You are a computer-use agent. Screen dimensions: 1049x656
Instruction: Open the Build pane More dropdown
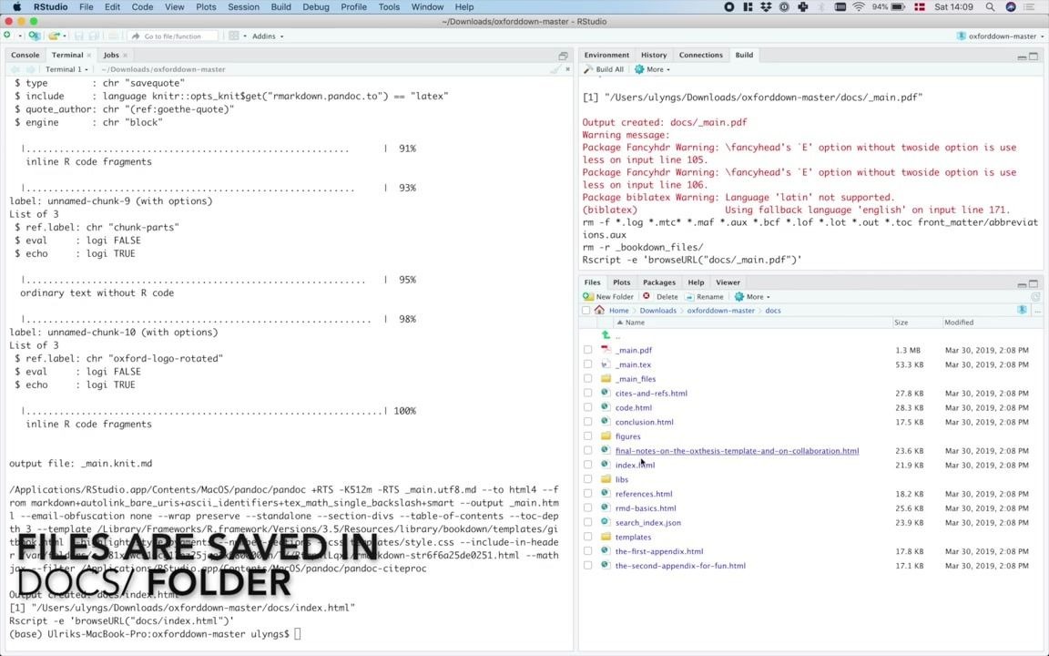tap(652, 69)
